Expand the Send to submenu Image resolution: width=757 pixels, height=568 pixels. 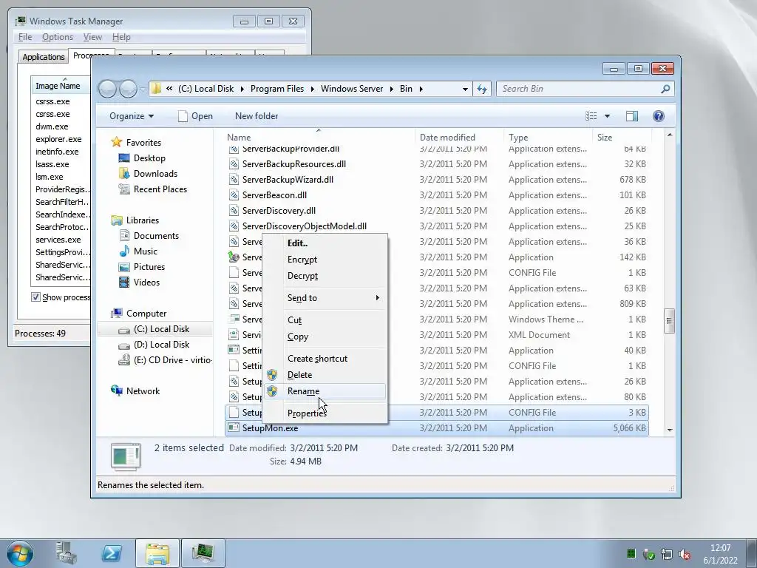(325, 298)
